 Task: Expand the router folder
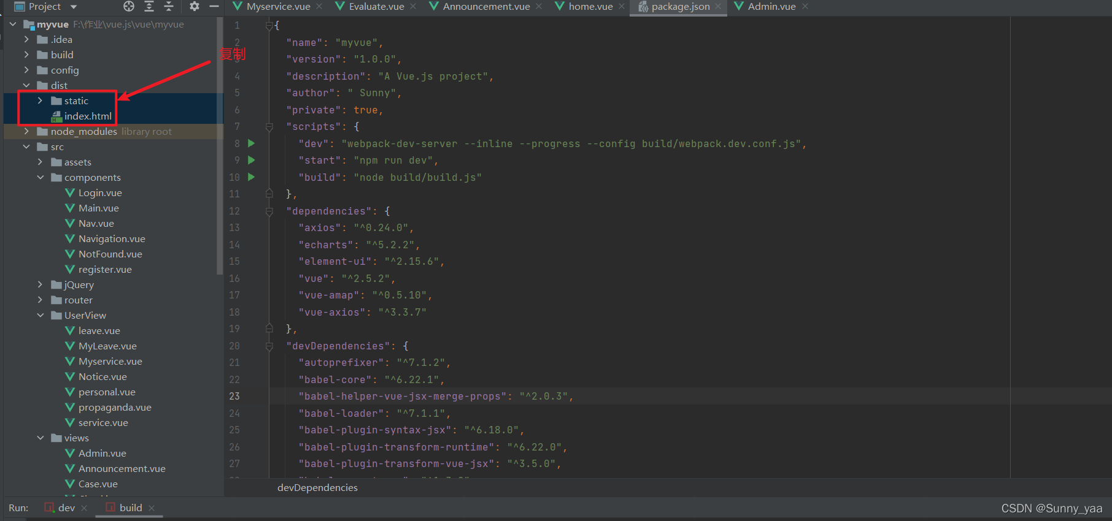pos(40,300)
